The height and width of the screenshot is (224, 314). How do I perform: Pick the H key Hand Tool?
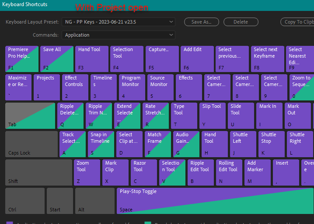(x=215, y=144)
